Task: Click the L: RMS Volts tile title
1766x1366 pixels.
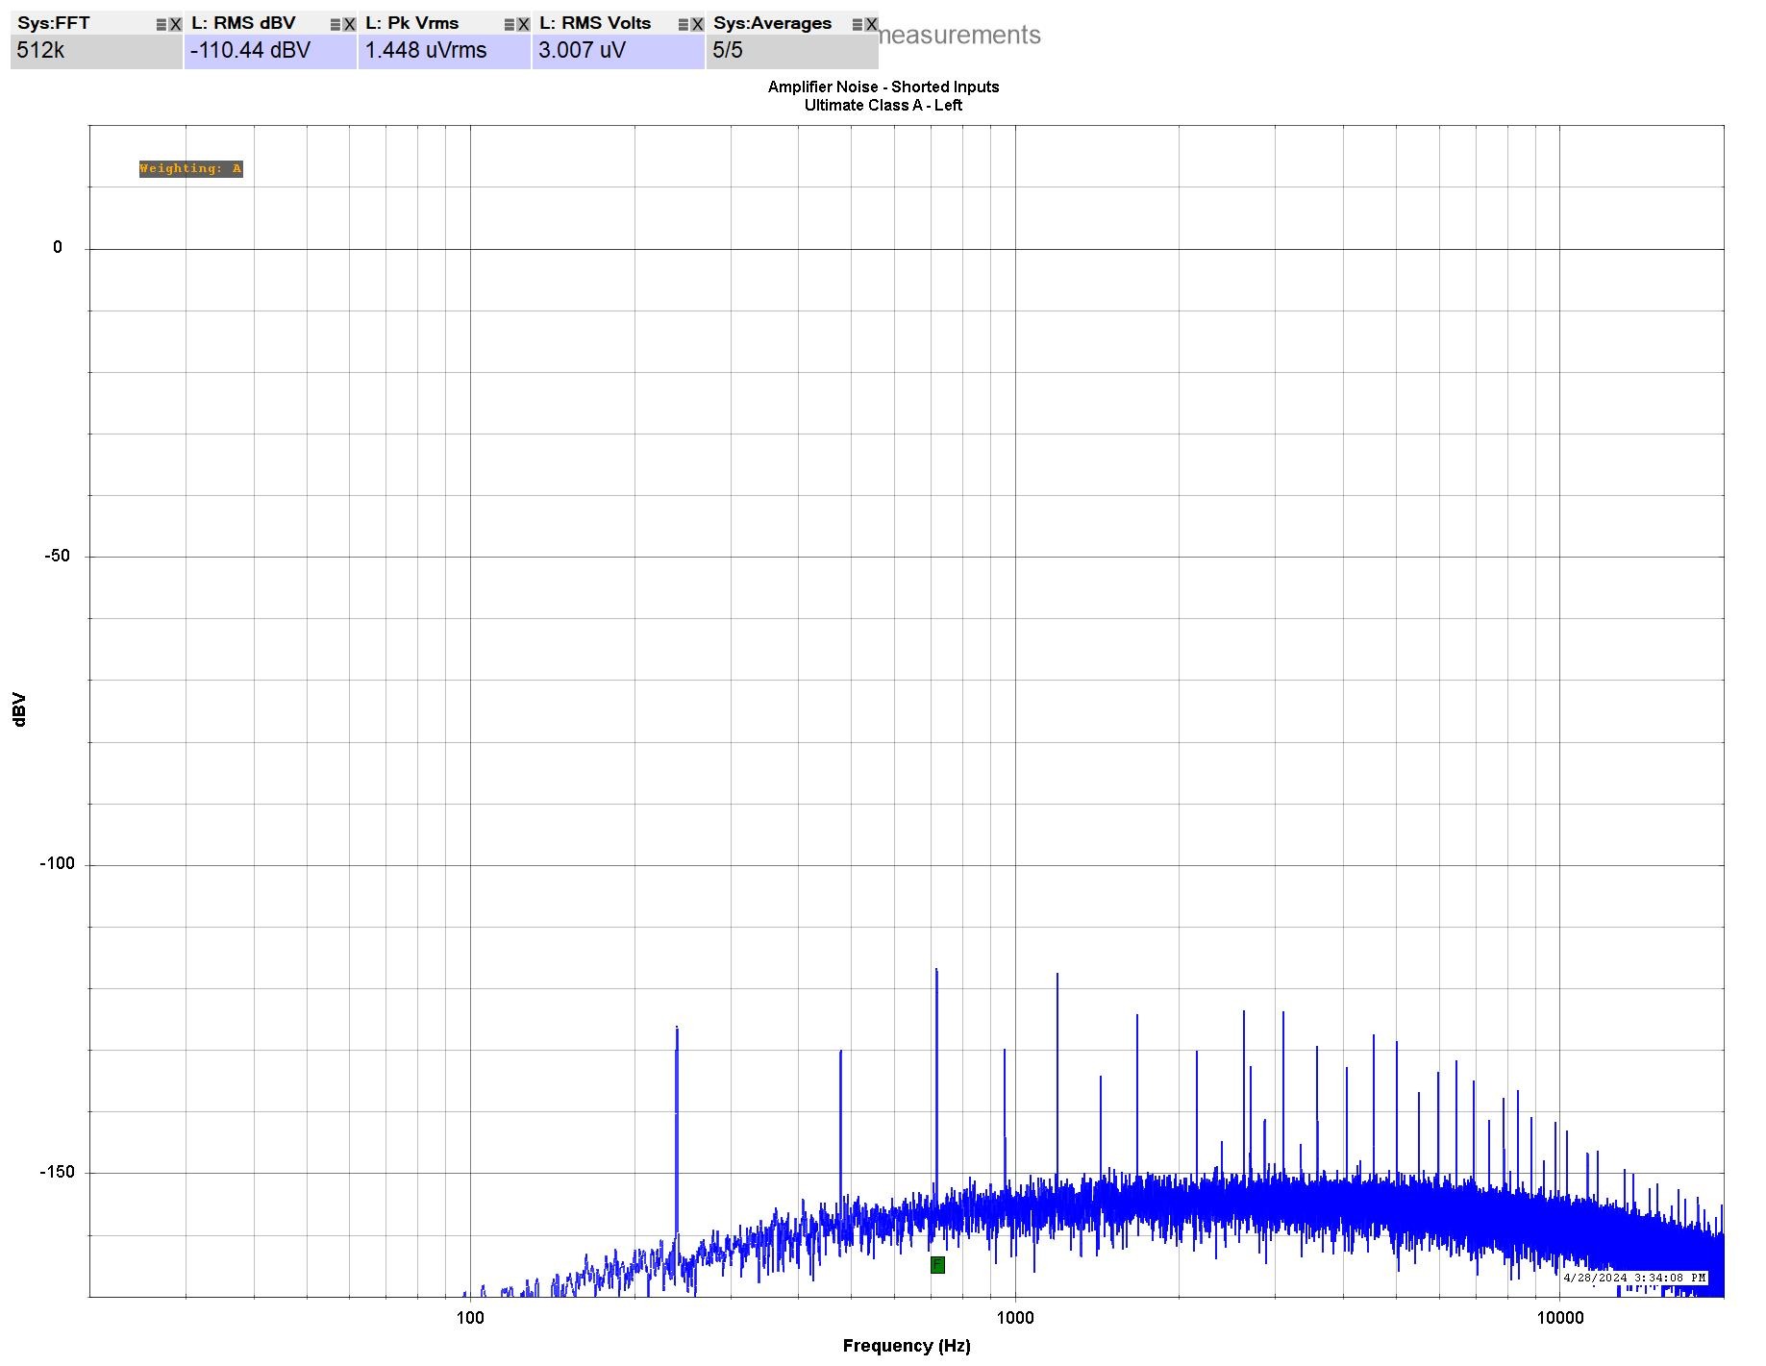Action: pos(595,23)
